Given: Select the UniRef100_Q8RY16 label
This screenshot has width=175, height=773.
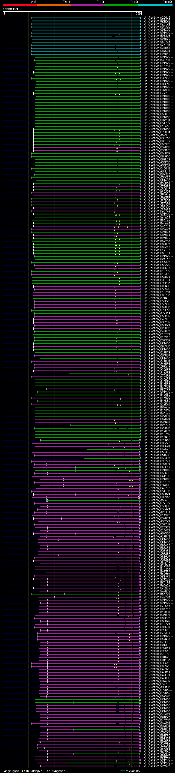Looking at the screenshot, I should [157, 42].
